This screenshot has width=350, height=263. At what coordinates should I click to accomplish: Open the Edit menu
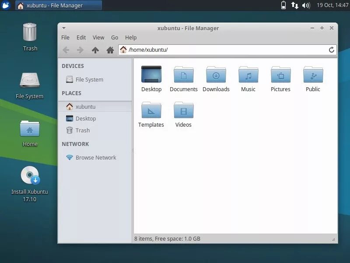(x=81, y=38)
